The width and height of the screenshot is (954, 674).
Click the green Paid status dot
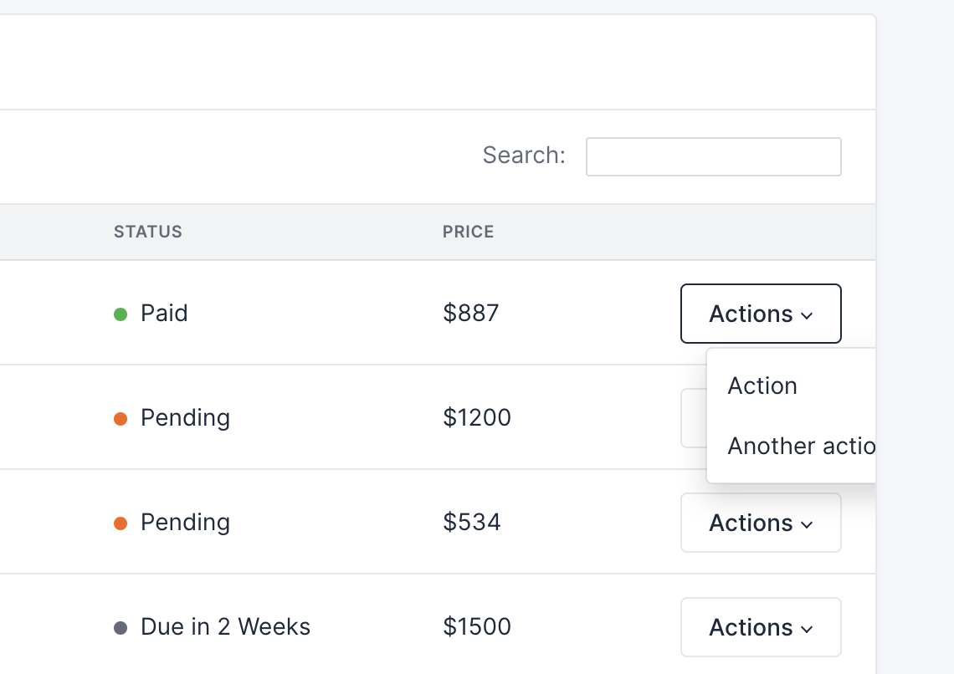pyautogui.click(x=121, y=314)
